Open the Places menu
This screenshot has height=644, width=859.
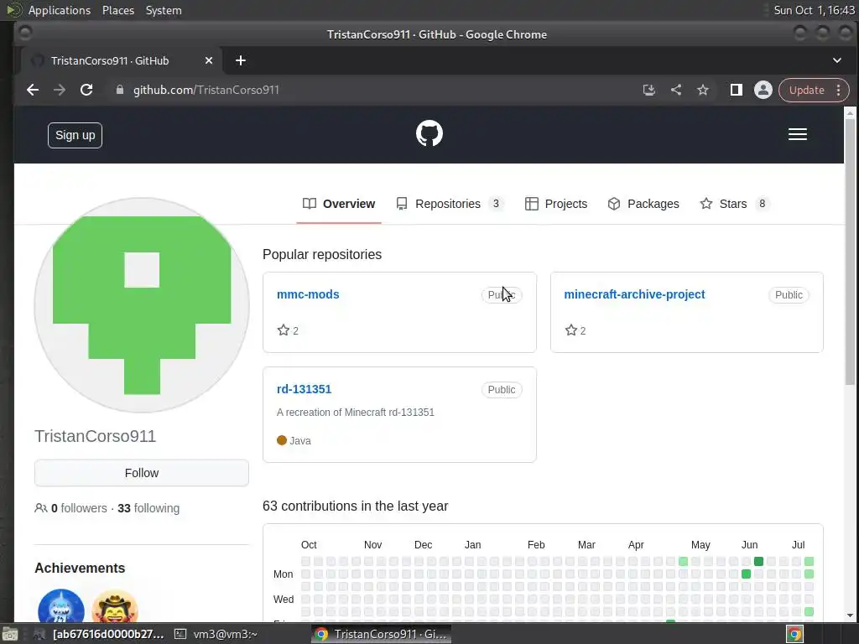(x=117, y=10)
